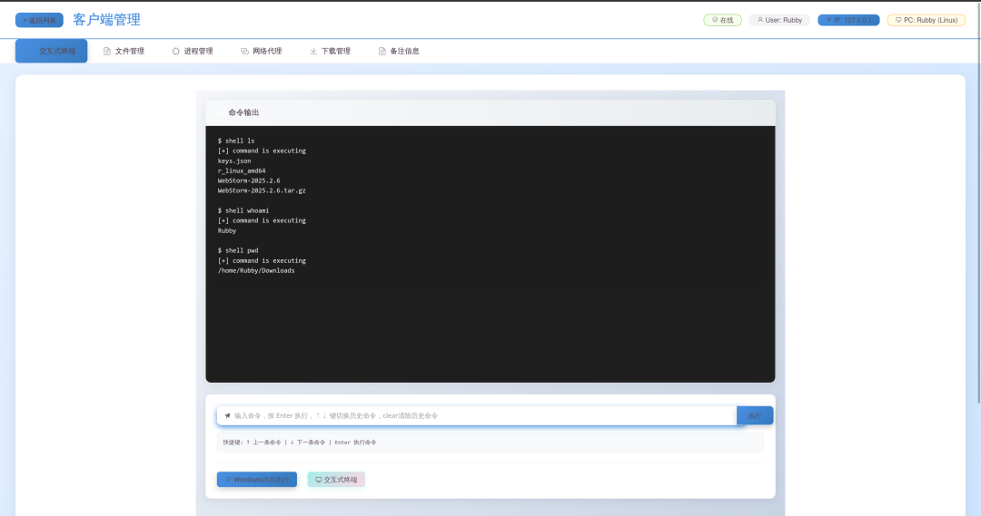
Task: Run the command with the 执行 button
Action: coord(755,415)
